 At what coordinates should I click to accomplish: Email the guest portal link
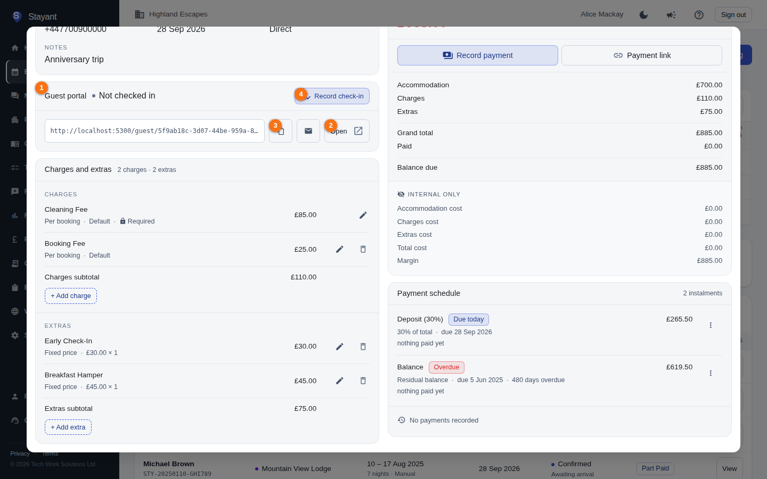pos(308,131)
